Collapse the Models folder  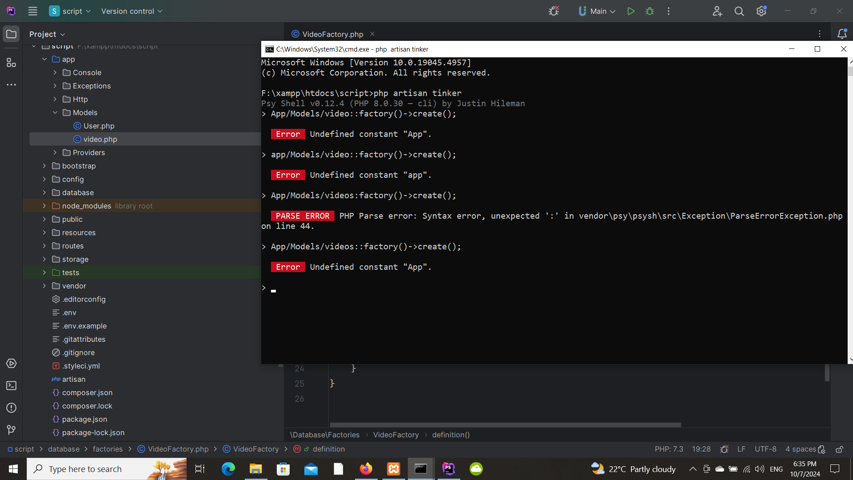pyautogui.click(x=55, y=112)
